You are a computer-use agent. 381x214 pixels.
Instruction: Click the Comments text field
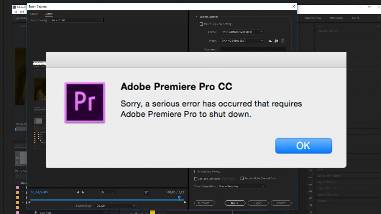(253, 49)
